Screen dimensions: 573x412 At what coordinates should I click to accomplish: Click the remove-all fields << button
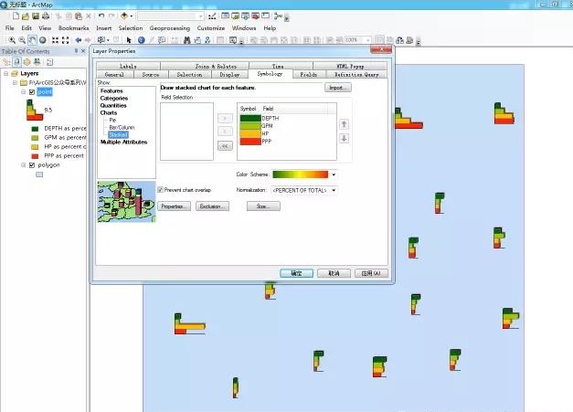pyautogui.click(x=225, y=146)
